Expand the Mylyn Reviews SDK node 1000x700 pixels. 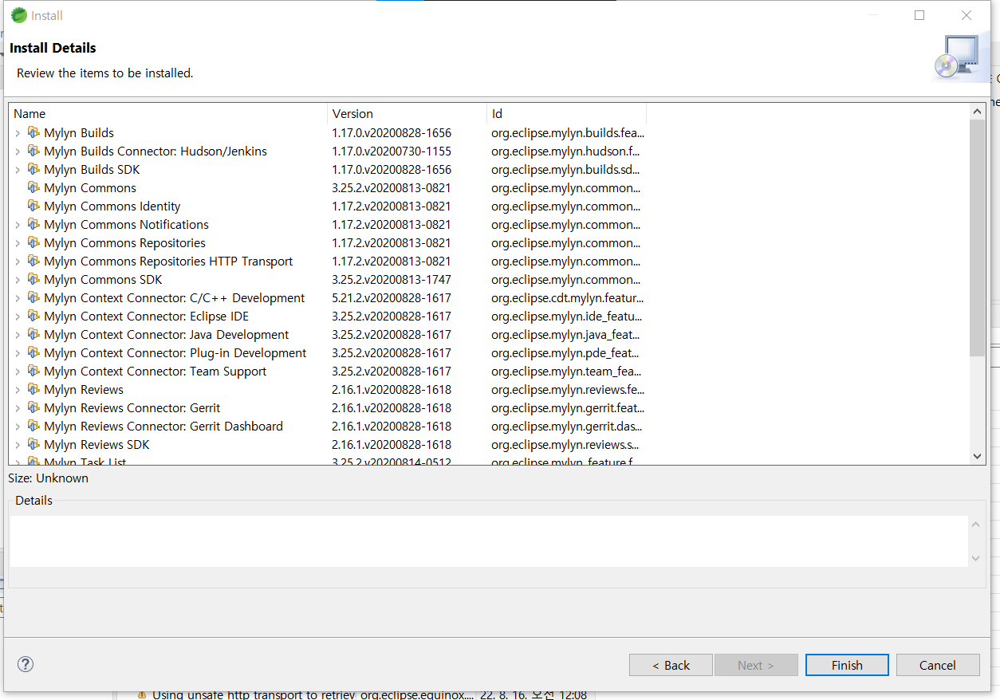coord(18,445)
